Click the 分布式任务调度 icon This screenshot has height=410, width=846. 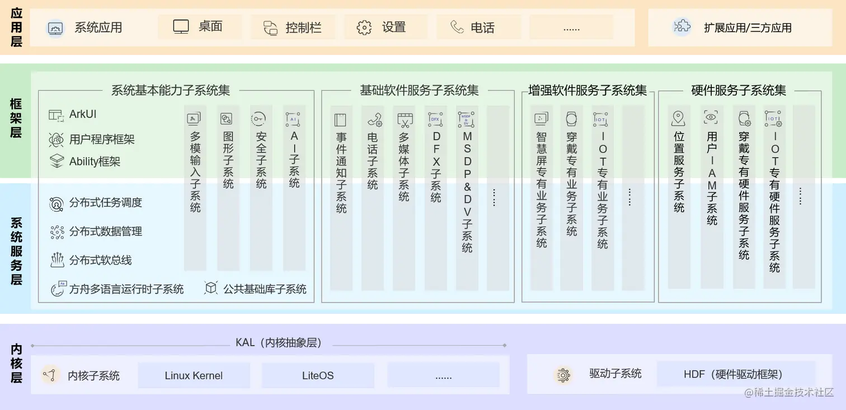pos(57,204)
